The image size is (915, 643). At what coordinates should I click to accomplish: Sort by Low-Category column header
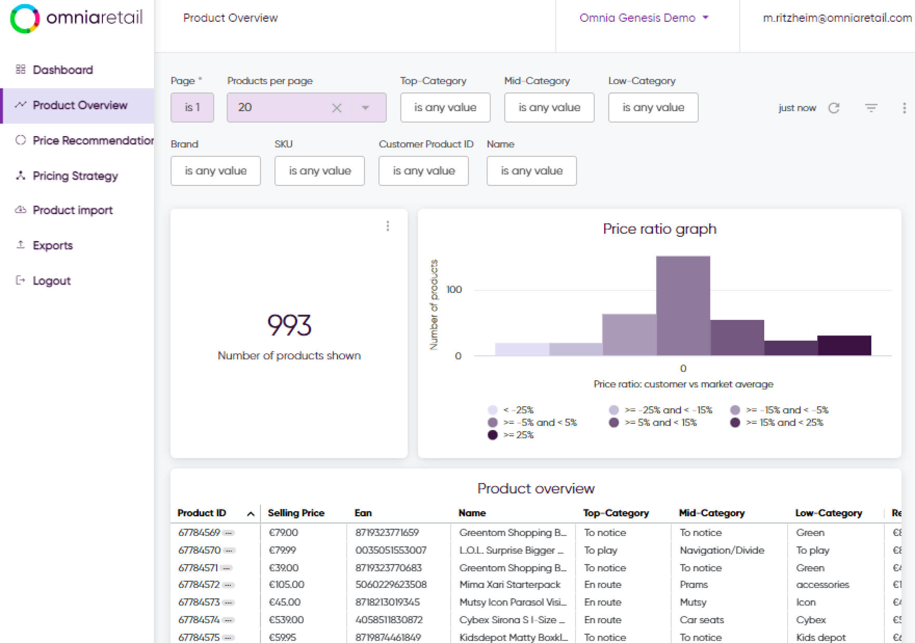(x=829, y=513)
